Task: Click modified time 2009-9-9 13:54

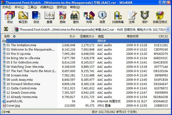Action: [136, 97]
